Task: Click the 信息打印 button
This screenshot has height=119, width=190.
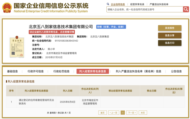Action: (170, 43)
